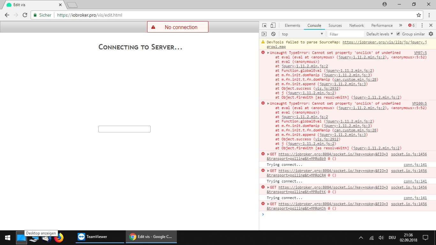Open the DevTools three-dot customize menu
This screenshot has height=245, width=436.
[422, 26]
